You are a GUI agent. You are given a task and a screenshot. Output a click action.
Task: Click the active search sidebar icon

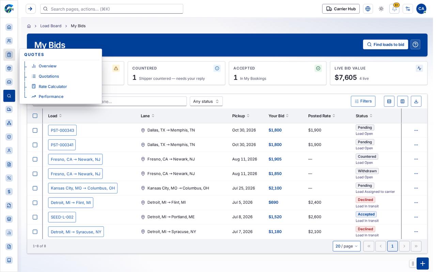[9, 96]
